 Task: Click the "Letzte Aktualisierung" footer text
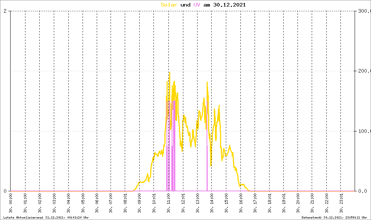(x=46, y=217)
